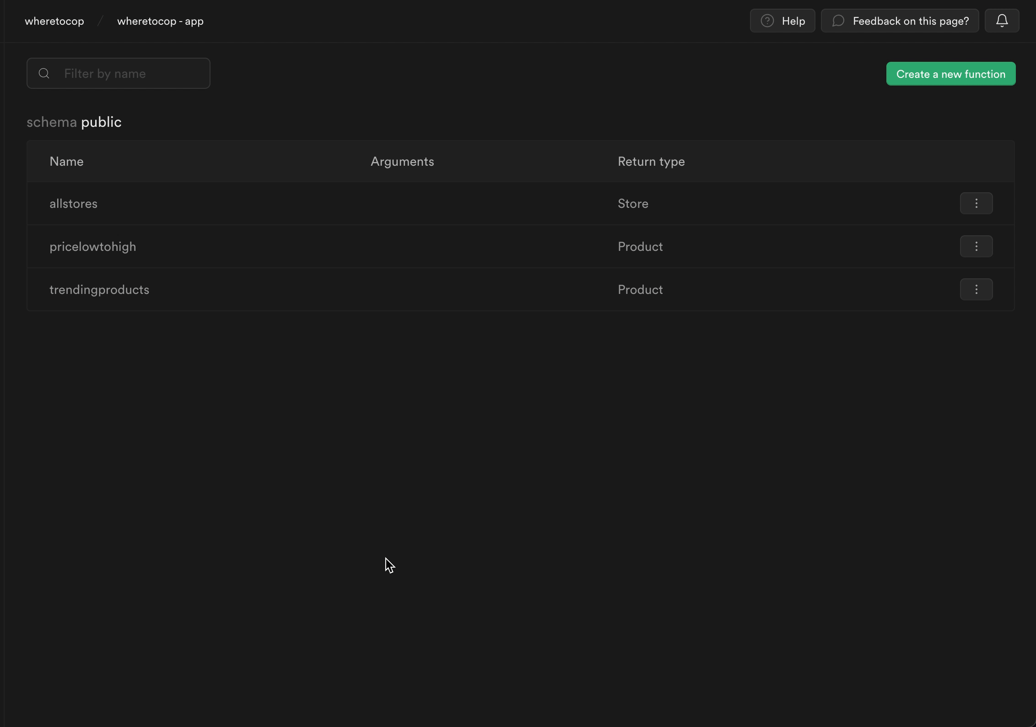Open actions dropdown on the pricelowtohigh row
1036x727 pixels.
977,246
